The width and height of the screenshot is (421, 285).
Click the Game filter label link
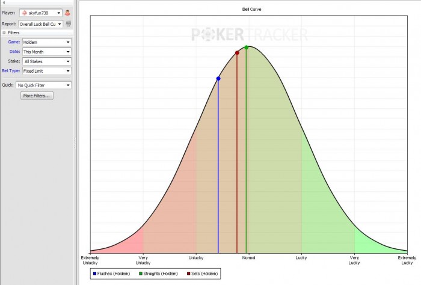[14, 42]
